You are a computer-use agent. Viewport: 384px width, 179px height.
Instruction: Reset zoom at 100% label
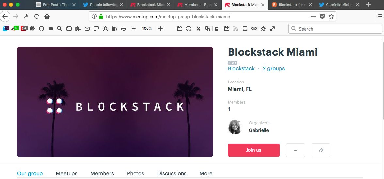click(x=147, y=29)
